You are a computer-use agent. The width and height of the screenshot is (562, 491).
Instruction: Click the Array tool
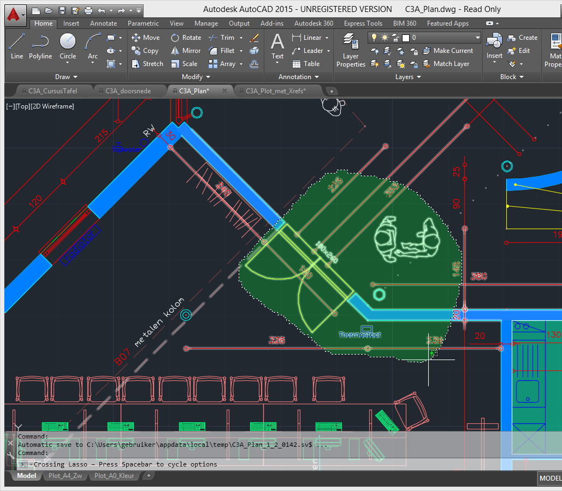(222, 64)
